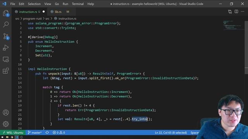Click line number 12 in the gutter
Viewport: 248px width, 139px height.
coord(20,74)
